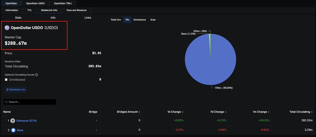
Task: Click the Bridge column header
Action: [93, 112]
